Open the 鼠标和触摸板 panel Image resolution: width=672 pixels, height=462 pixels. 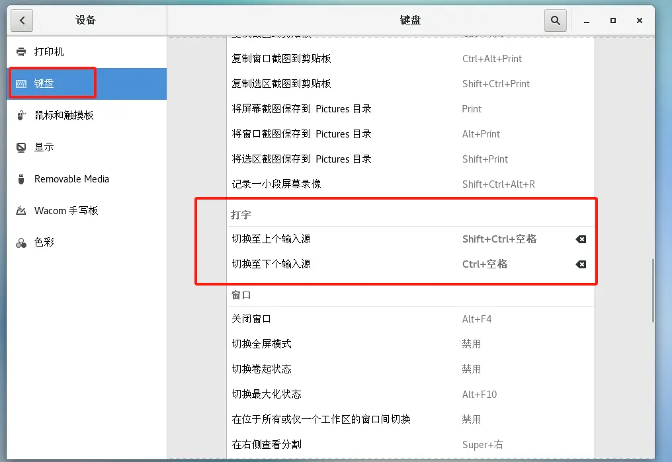(87, 115)
